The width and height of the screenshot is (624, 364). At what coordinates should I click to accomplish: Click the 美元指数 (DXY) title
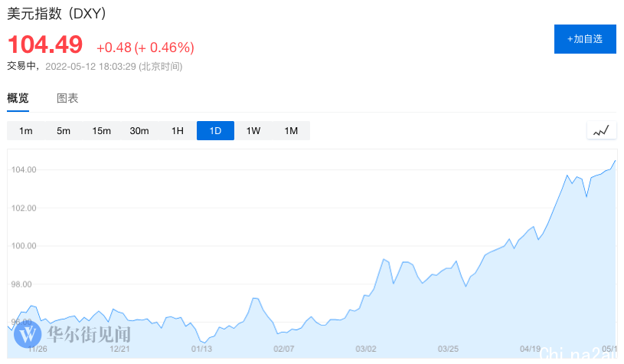pos(57,14)
